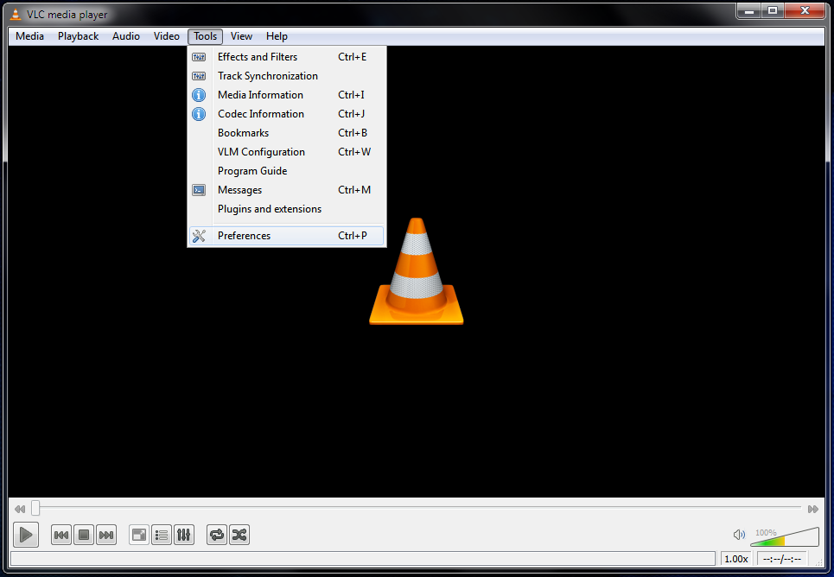The image size is (834, 577).
Task: Click the elapsed time display --:--/--:--
Action: 782,559
